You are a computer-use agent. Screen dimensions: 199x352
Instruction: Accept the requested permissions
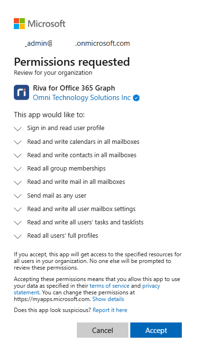click(x=156, y=330)
